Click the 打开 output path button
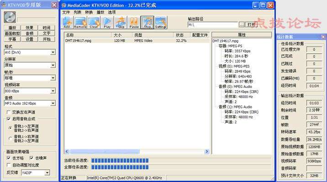Viewport: 327px width, 182px height. 251,25
